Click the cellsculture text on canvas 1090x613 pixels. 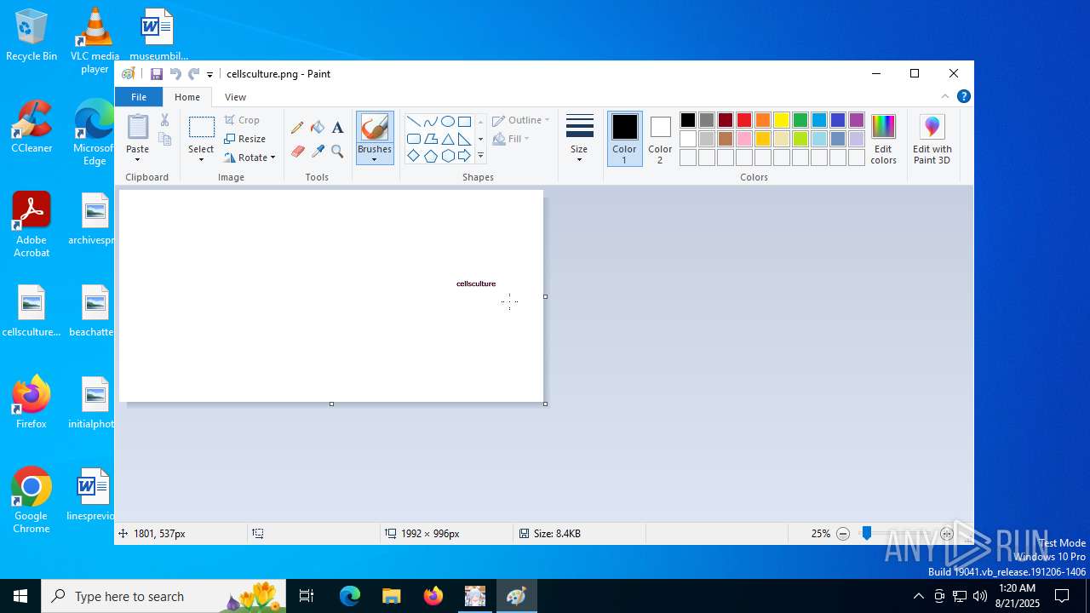[x=476, y=284]
